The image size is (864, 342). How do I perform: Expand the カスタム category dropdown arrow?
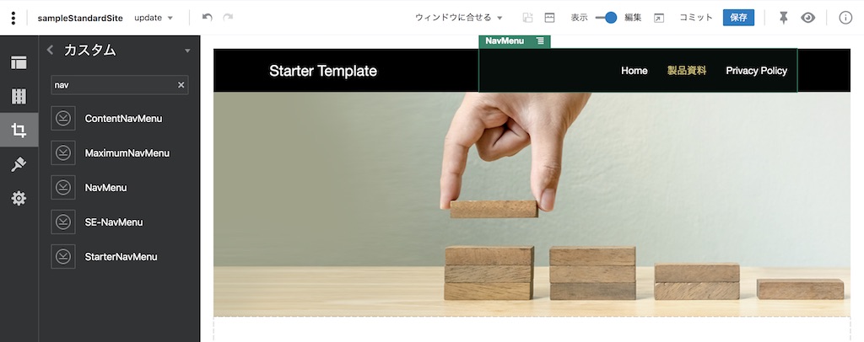187,51
